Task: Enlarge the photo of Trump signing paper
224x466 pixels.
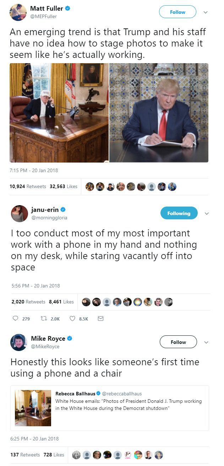Action: [159, 113]
